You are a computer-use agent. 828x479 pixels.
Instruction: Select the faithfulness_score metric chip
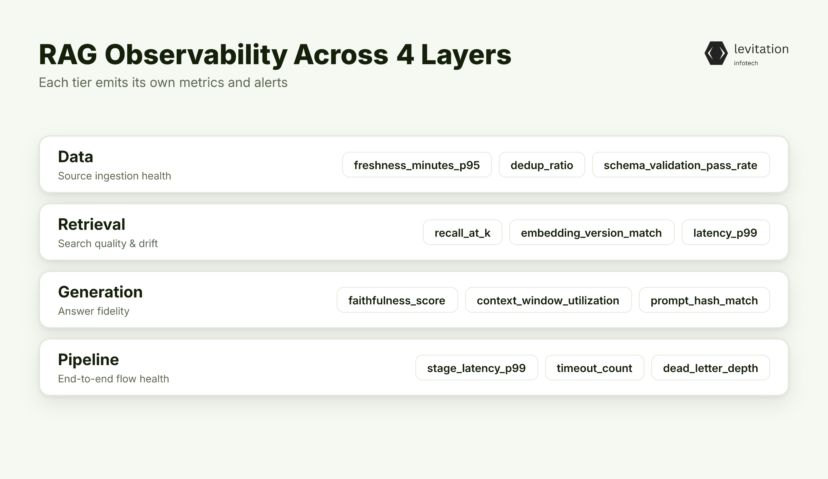click(x=397, y=300)
